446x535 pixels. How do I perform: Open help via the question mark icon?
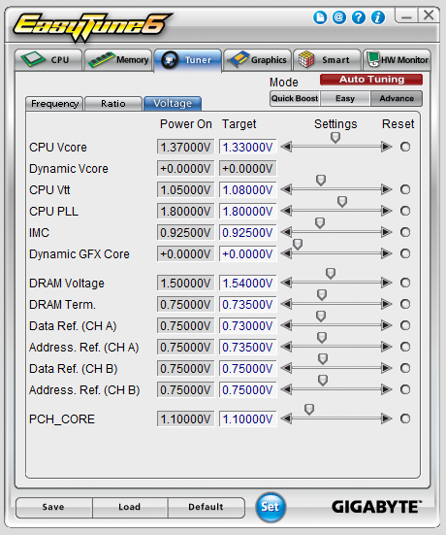coord(359,17)
